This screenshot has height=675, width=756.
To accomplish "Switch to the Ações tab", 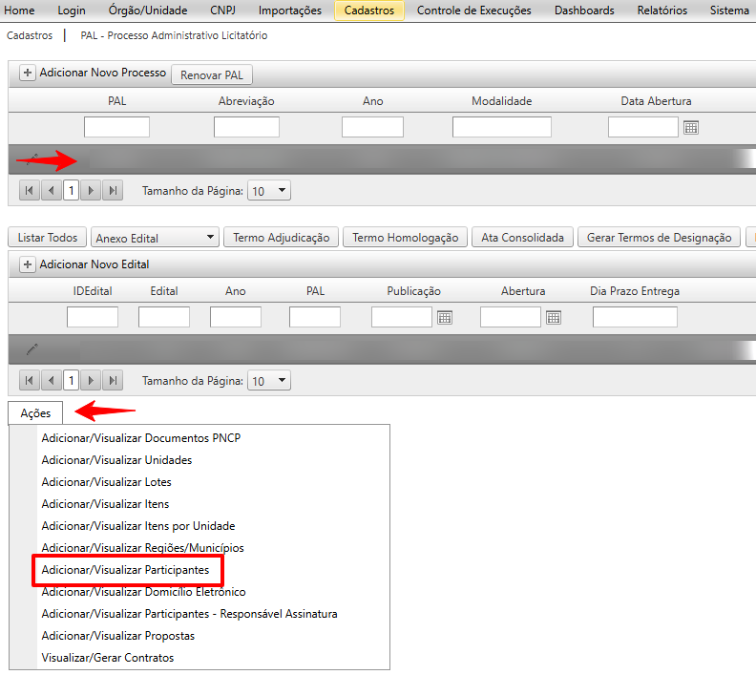I will [35, 413].
